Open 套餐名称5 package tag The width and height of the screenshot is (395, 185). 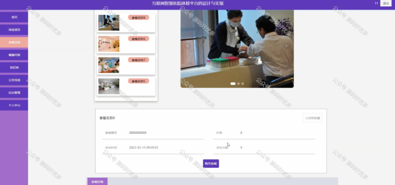(138, 81)
